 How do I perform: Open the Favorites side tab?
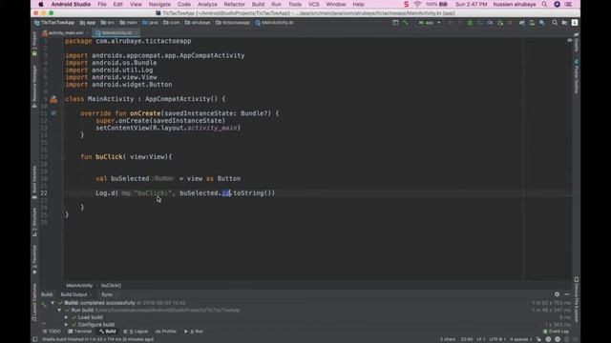pyautogui.click(x=34, y=259)
